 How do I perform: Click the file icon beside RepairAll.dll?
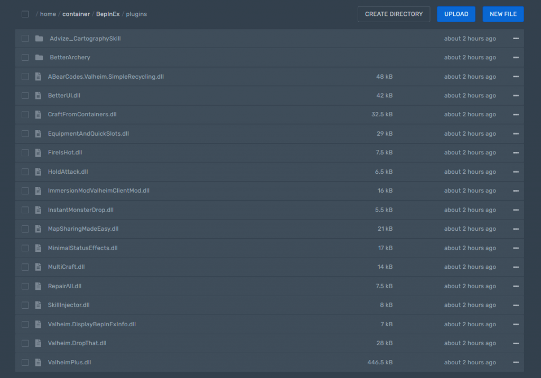pyautogui.click(x=38, y=286)
